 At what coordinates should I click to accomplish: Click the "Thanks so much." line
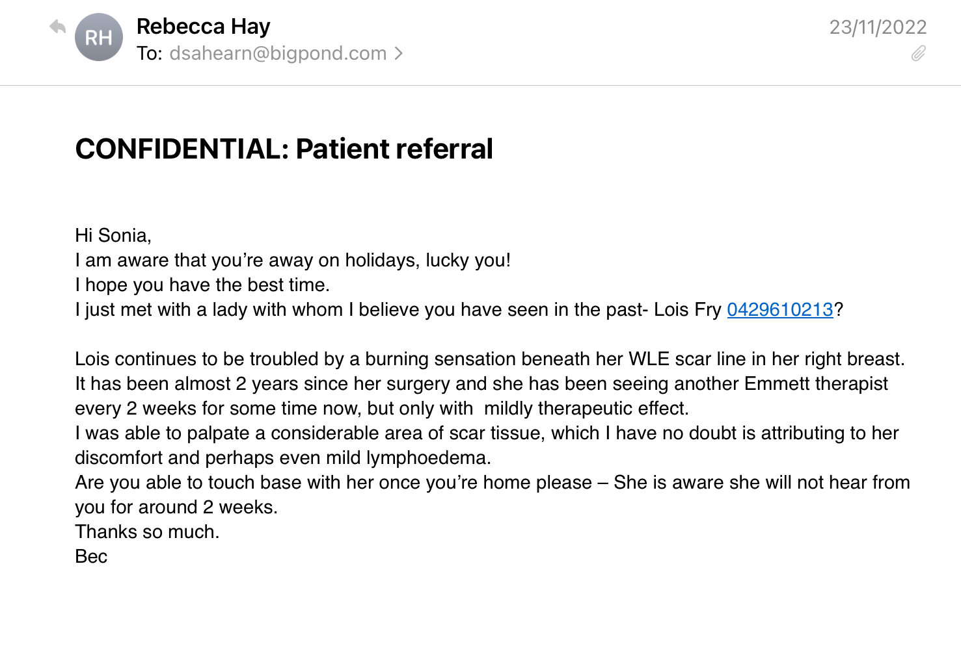[147, 532]
